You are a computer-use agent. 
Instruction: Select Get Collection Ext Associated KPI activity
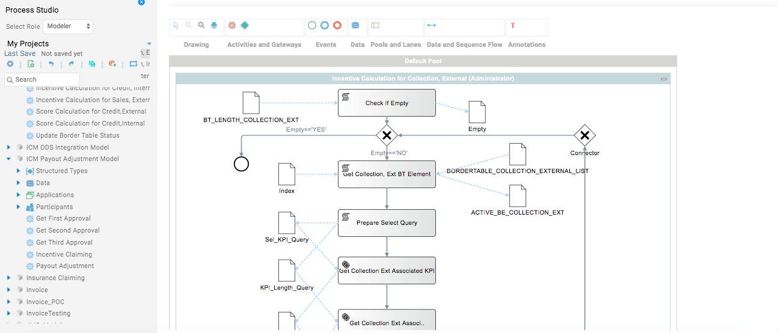[x=387, y=271]
